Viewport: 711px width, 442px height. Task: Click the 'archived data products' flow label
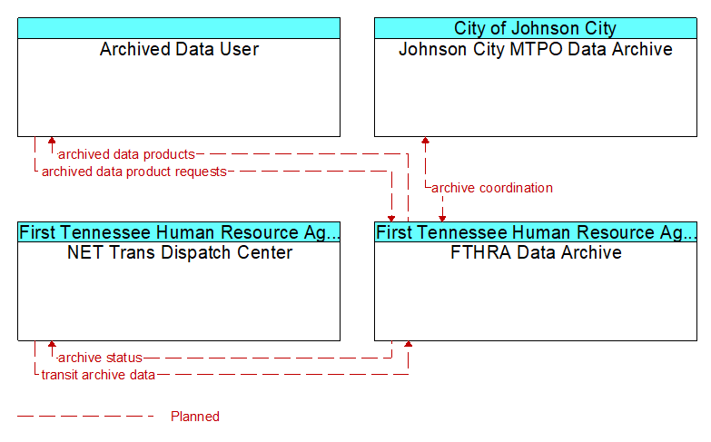(x=126, y=154)
